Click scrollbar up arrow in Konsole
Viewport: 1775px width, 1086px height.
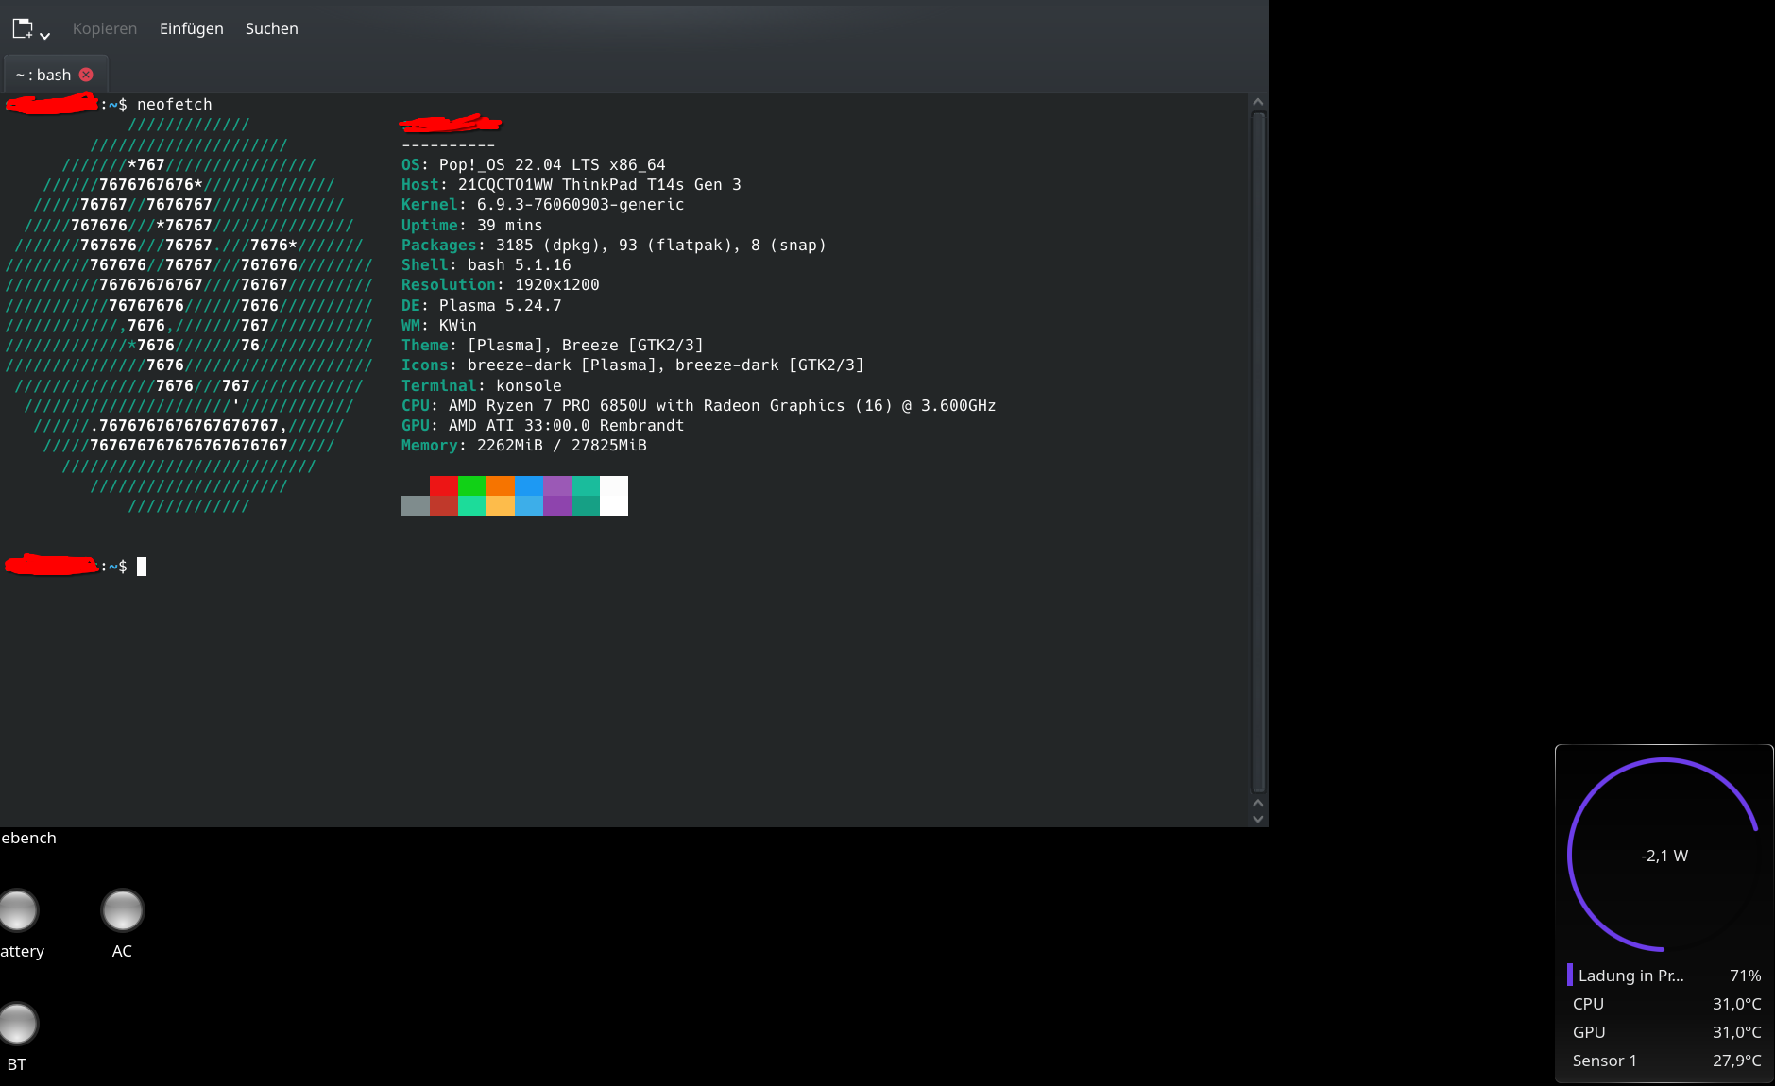point(1257,102)
